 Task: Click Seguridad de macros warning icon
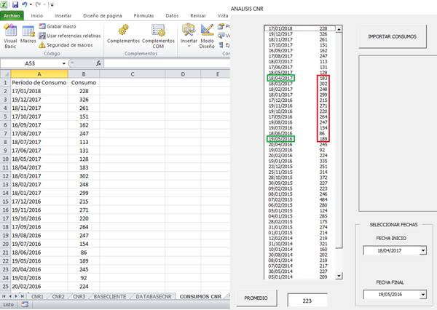pyautogui.click(x=42, y=44)
